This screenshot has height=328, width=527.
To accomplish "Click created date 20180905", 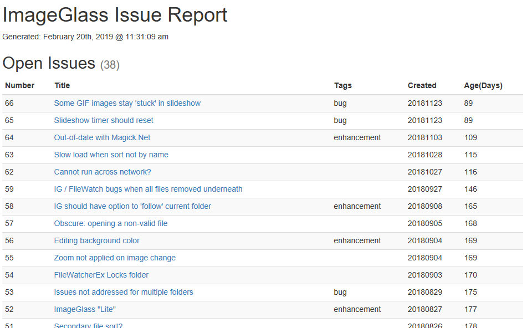I will pos(425,223).
